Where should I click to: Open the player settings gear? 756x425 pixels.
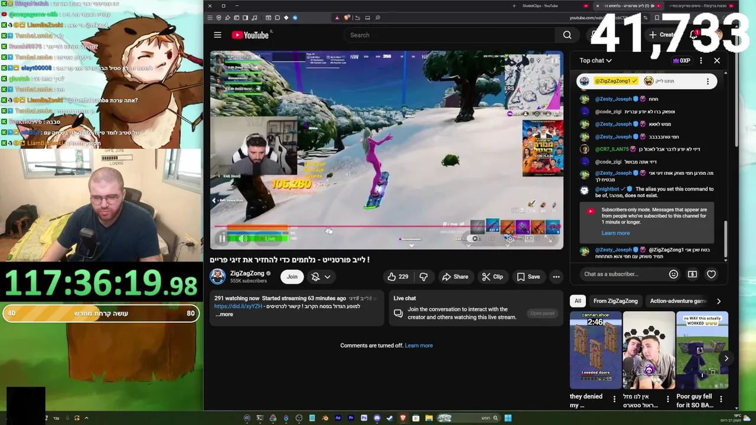[x=510, y=238]
